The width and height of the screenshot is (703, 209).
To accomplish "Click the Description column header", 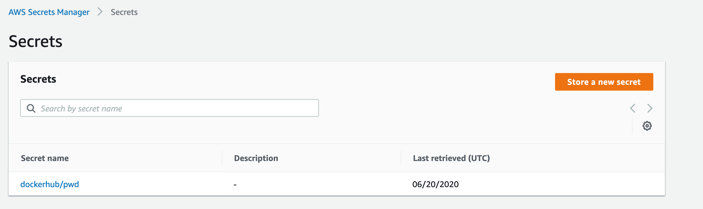I will pyautogui.click(x=256, y=158).
